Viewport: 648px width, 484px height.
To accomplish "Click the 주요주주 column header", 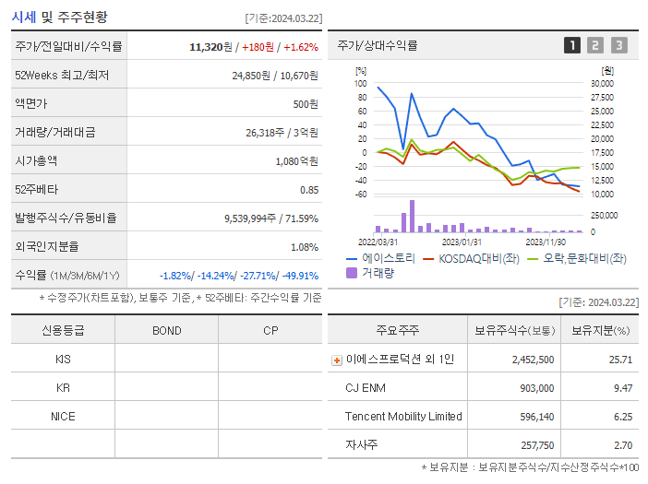I will coord(398,330).
